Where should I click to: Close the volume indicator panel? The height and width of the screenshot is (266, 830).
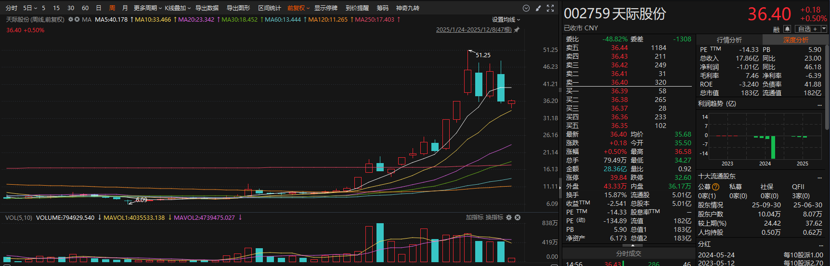click(518, 217)
